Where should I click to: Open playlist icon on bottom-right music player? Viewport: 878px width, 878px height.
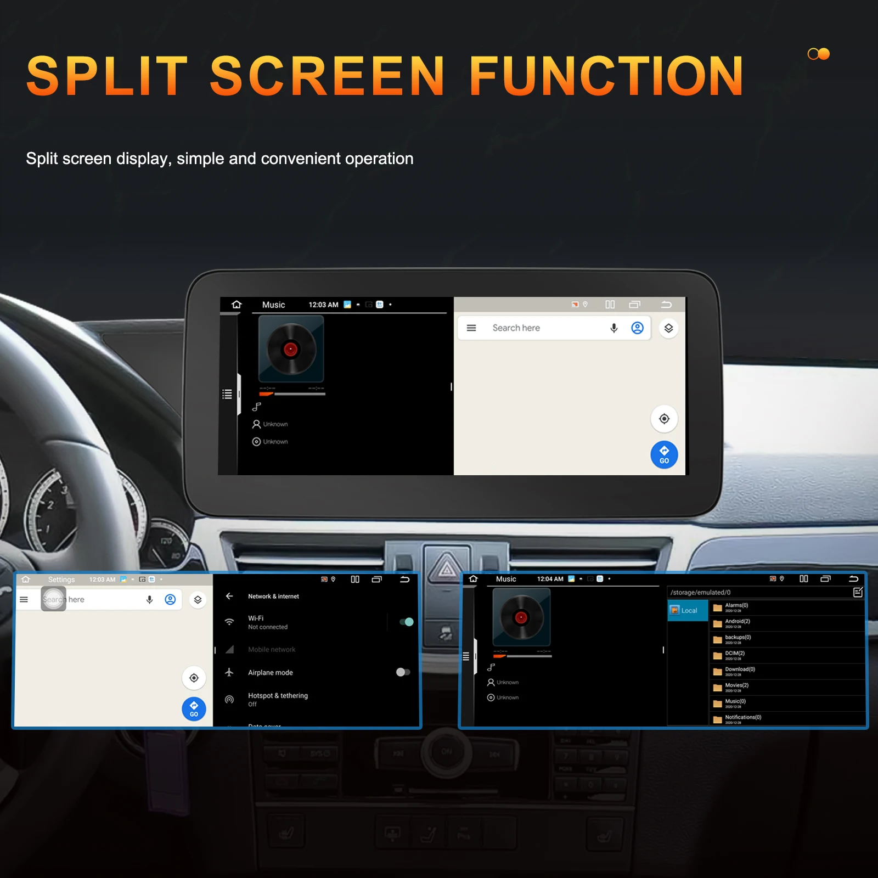tap(466, 656)
